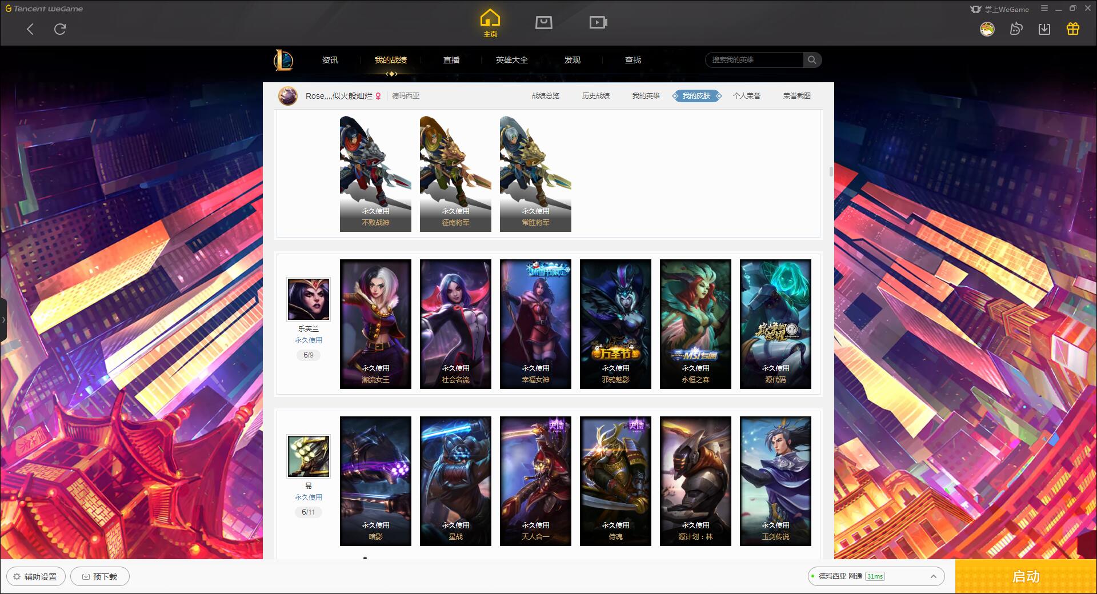Click the back arrow navigation icon
The image size is (1097, 594).
30,29
